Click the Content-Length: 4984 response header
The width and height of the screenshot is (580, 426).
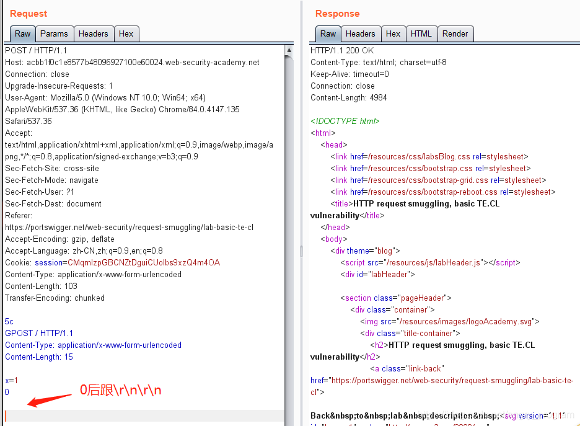point(348,98)
